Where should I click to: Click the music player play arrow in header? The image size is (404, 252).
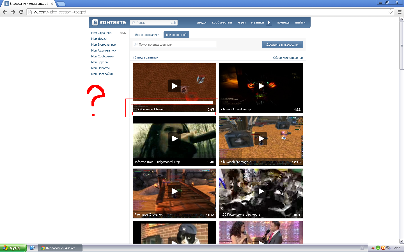coord(269,23)
